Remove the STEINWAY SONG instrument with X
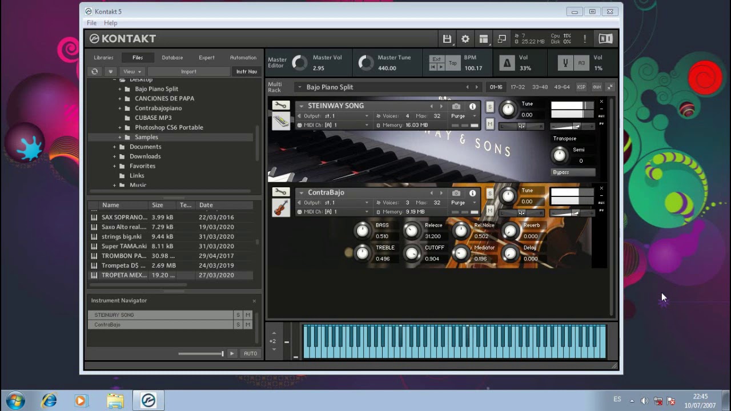Image resolution: width=731 pixels, height=411 pixels. click(601, 102)
